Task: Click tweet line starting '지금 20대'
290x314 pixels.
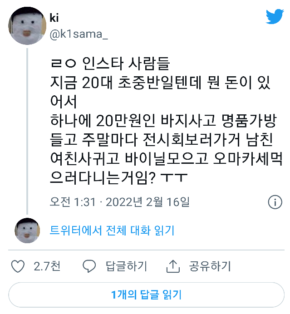Action: click(x=160, y=83)
